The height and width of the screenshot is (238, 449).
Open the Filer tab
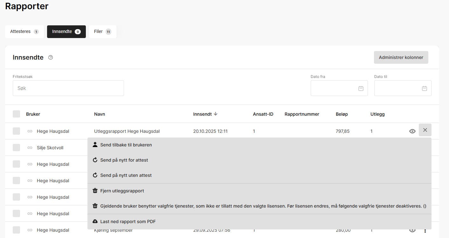[102, 32]
